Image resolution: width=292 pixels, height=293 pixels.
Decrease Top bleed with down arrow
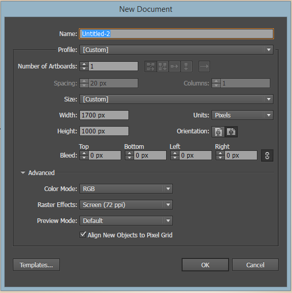[84, 158]
